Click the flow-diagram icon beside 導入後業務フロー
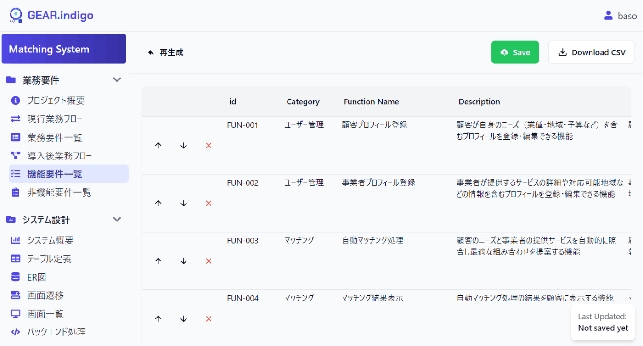The height and width of the screenshot is (346, 643). (x=16, y=155)
